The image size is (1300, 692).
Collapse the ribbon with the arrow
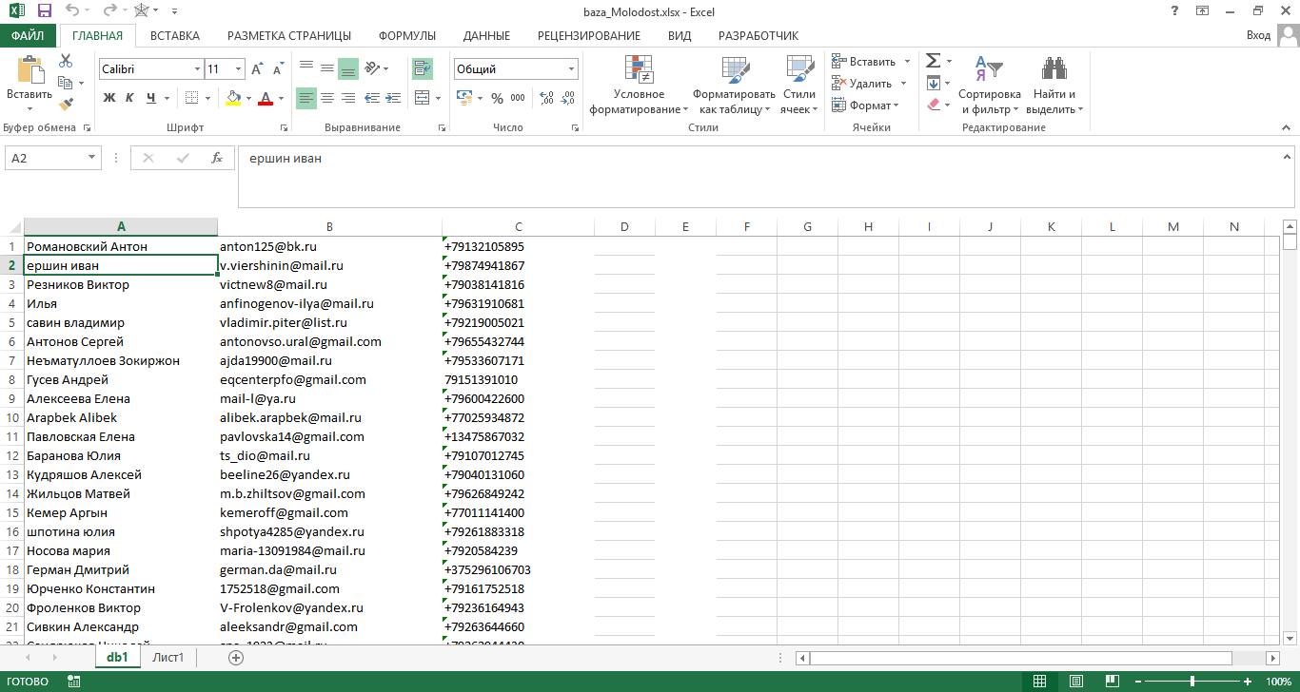[1287, 128]
